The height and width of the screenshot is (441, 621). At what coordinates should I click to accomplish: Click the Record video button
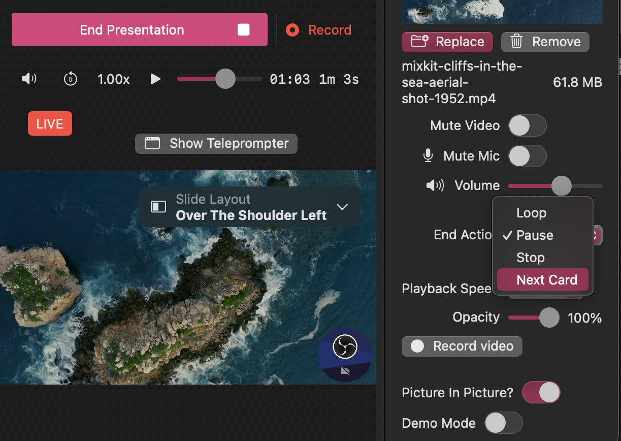[x=462, y=346]
